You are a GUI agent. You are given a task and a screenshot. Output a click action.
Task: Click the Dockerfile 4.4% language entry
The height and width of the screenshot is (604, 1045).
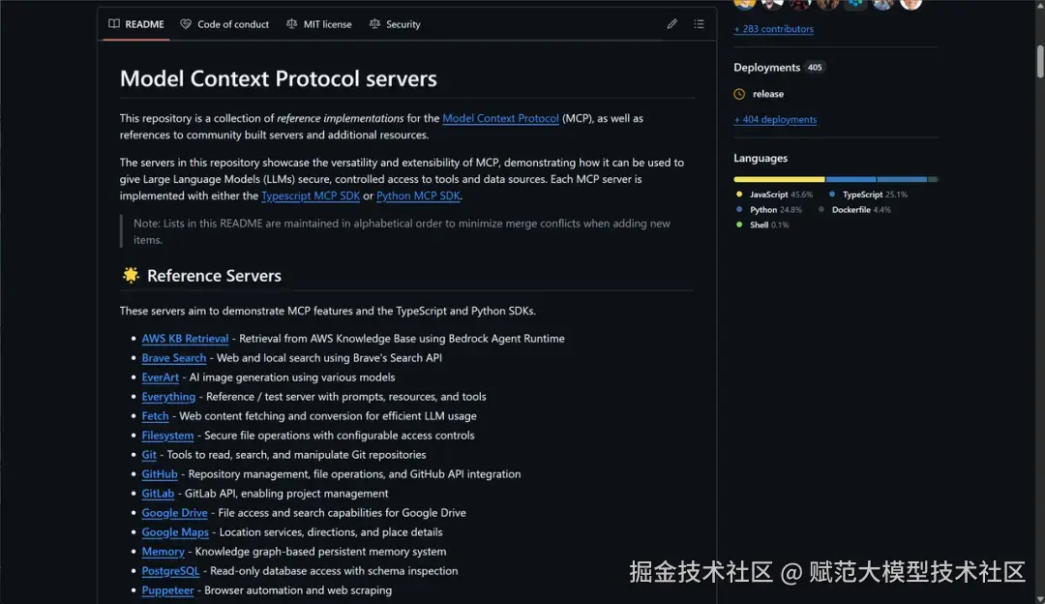854,209
